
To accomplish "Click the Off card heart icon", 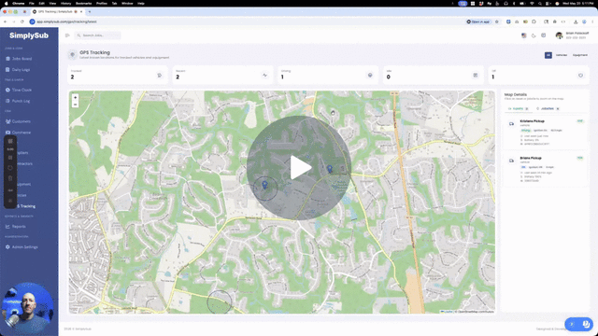I will click(x=580, y=76).
